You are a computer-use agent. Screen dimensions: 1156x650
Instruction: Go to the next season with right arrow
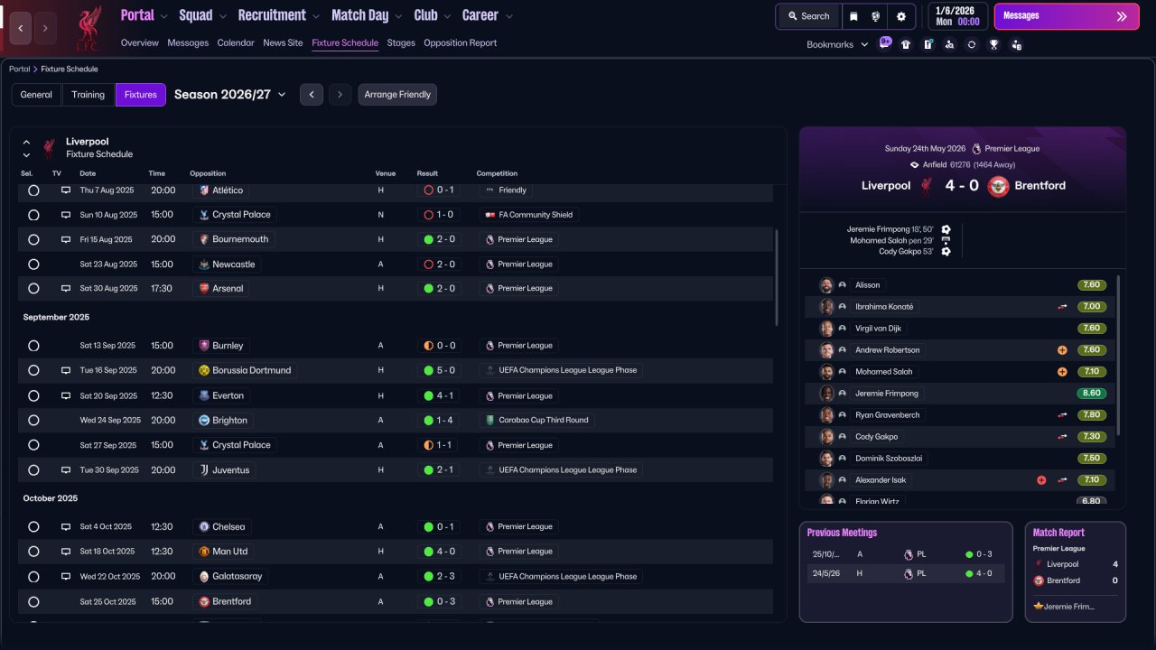point(340,95)
